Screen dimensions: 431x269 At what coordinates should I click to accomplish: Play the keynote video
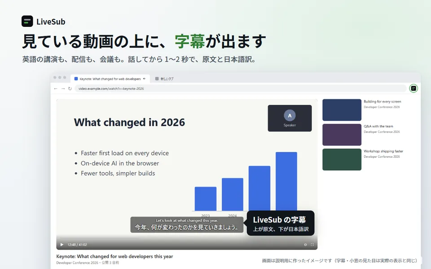pos(62,245)
